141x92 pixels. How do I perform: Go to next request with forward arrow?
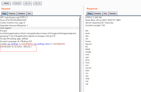pos(36,3)
